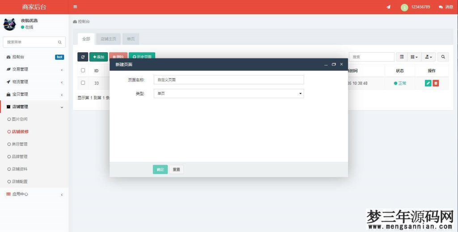Viewport: 458px width, 232px height.
Task: Click the refresh icon in table toolbar
Action: pos(83,57)
